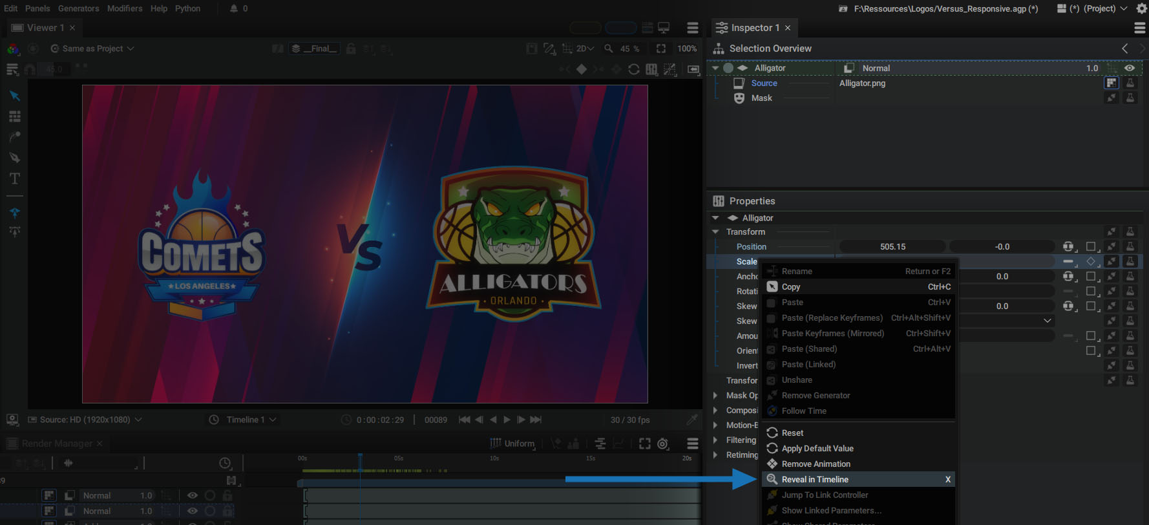Click the refresh loop icon in viewer toolbar

click(x=633, y=69)
